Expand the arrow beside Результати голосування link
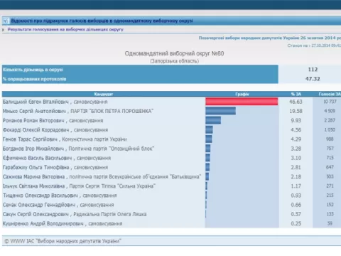Image resolution: width=341 pixels, height=256 pixels. 3,30
